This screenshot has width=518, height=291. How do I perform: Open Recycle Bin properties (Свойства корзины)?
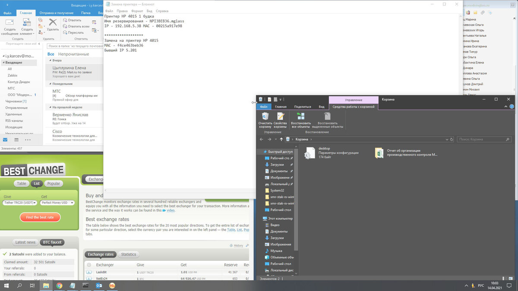point(280,120)
